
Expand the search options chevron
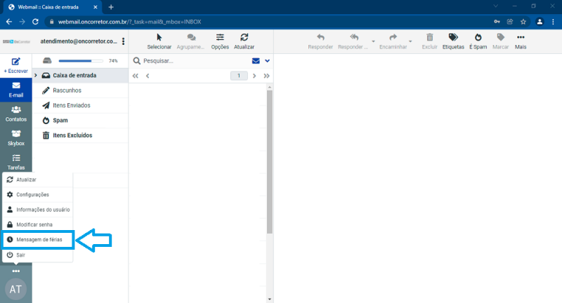tap(267, 61)
